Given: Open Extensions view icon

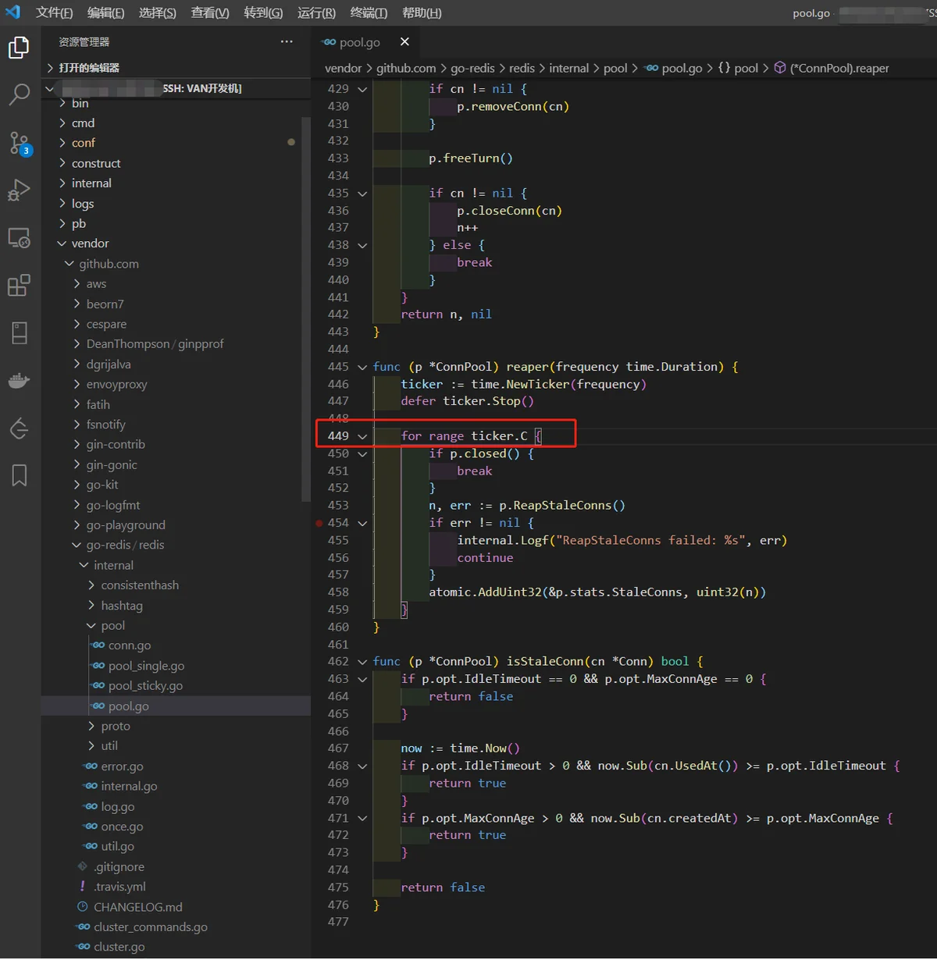Looking at the screenshot, I should 19,286.
